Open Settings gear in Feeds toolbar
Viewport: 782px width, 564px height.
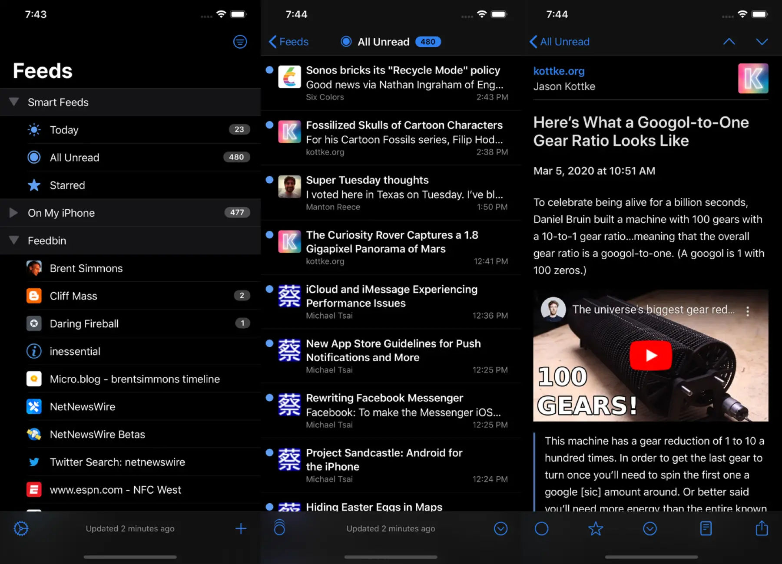[x=21, y=528]
